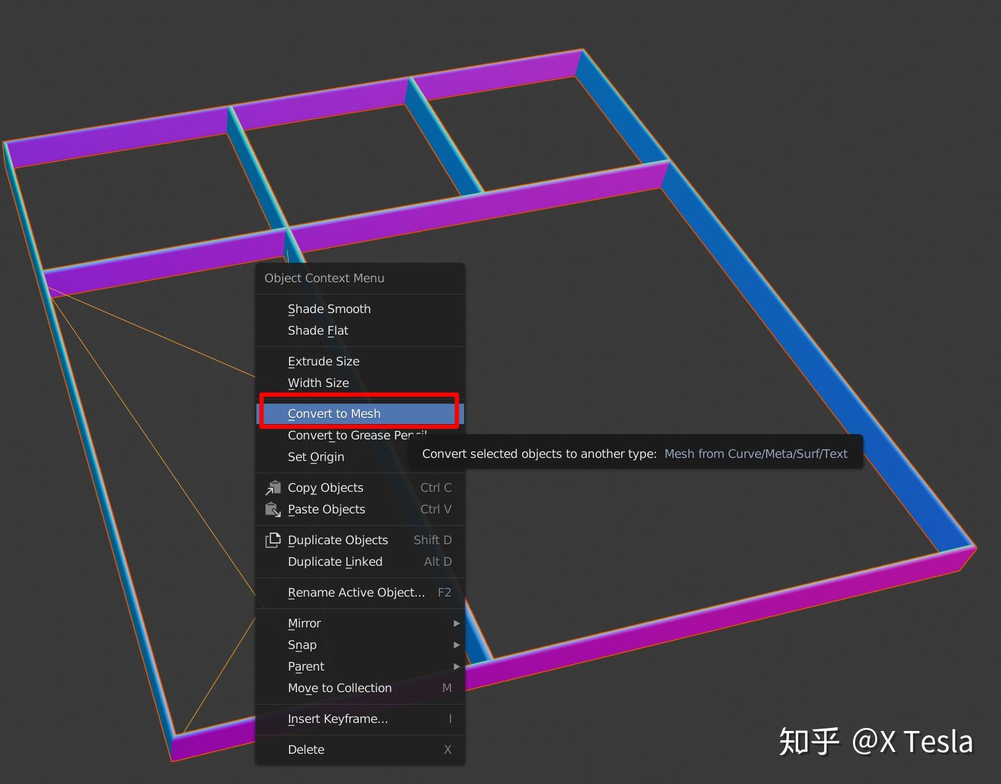
Task: Expand the Snap submenu
Action: pos(456,645)
